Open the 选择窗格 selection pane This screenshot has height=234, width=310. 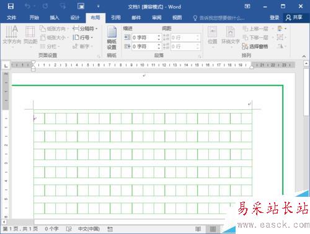(255, 47)
